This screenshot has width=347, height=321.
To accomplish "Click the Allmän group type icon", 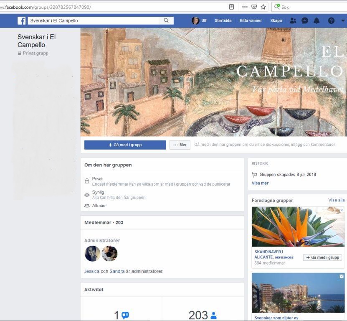I will 87,206.
